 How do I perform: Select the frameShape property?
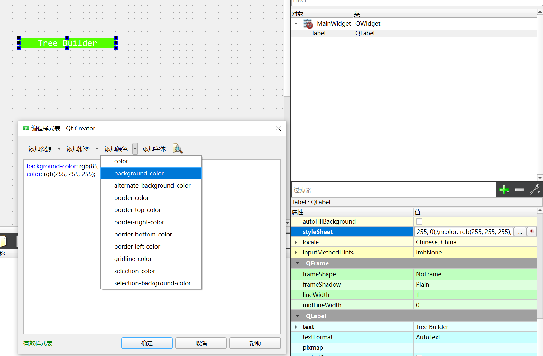pos(352,274)
